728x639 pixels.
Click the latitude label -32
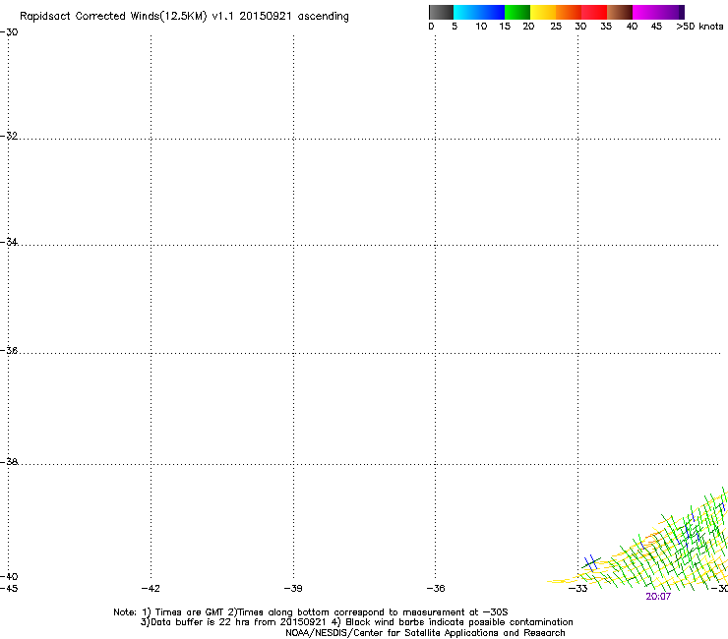coord(9,136)
